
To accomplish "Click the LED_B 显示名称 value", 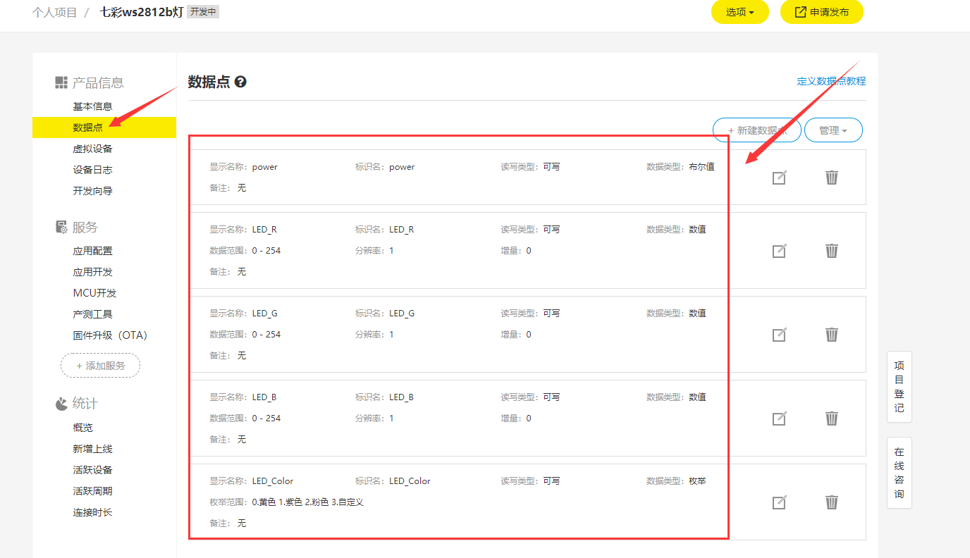I will pos(264,397).
